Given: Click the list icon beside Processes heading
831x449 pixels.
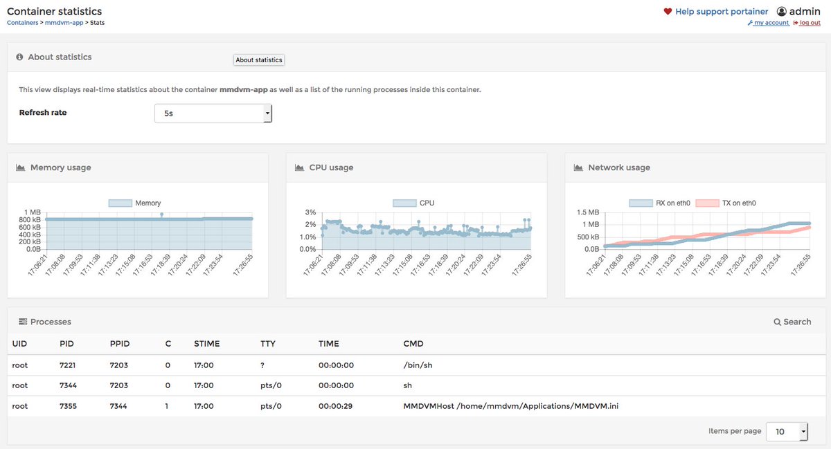Looking at the screenshot, I should [23, 322].
